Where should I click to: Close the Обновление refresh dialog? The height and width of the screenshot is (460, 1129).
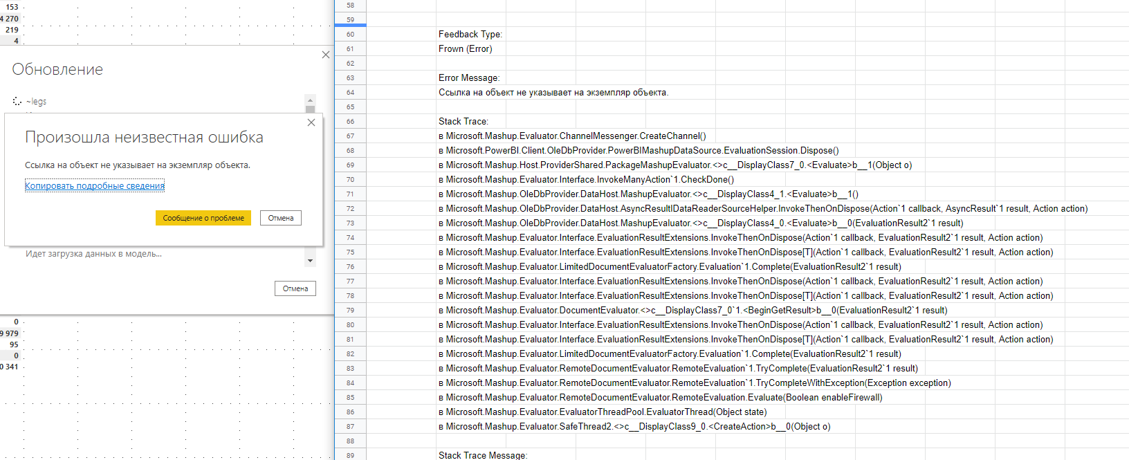coord(326,55)
